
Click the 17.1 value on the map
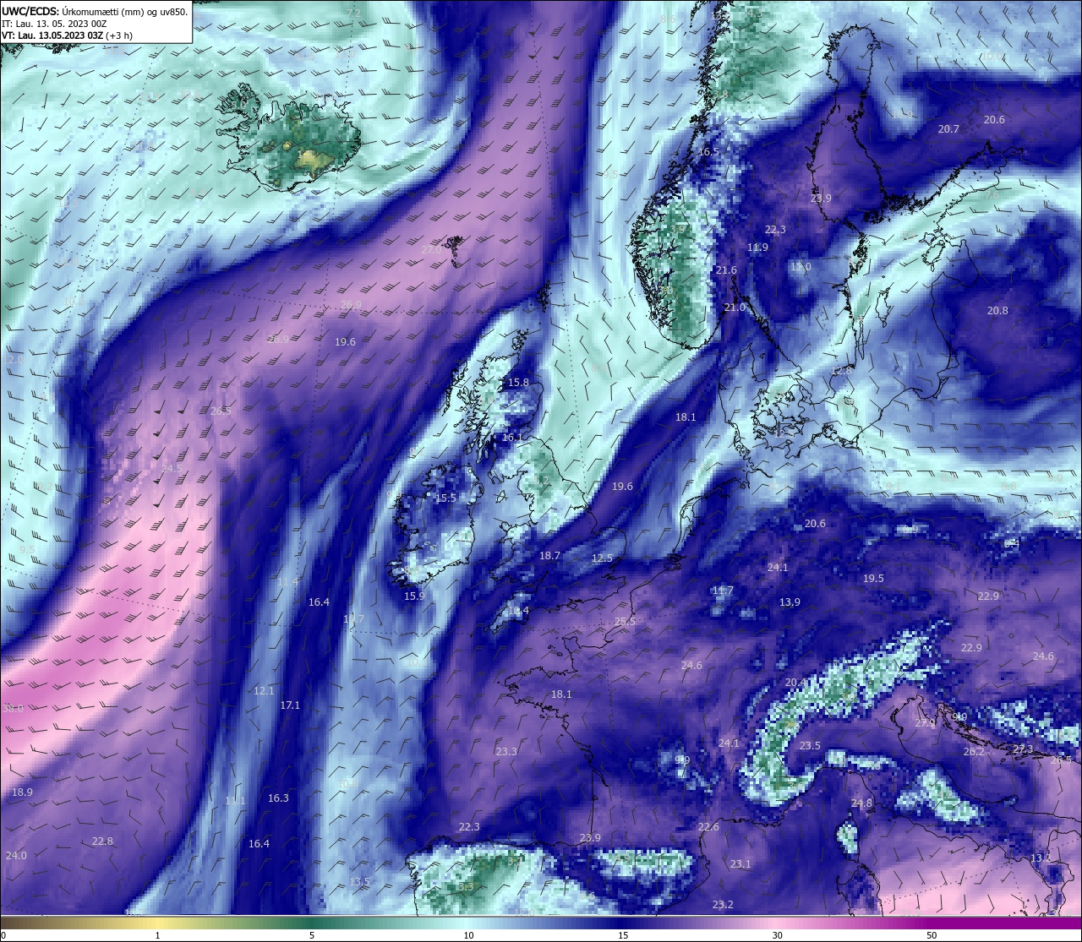pos(290,705)
